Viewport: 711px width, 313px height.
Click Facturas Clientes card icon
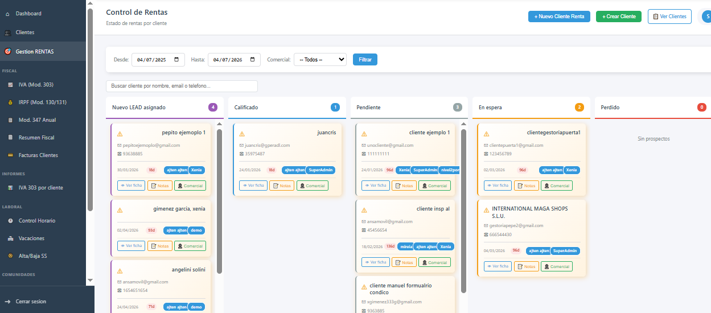(x=10, y=155)
